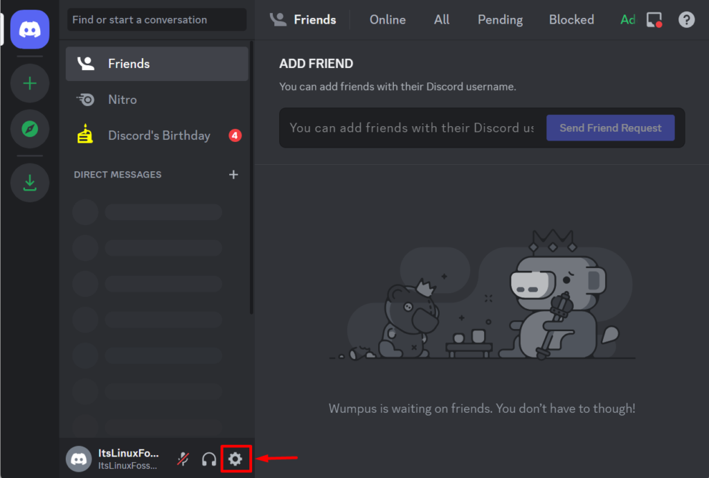Viewport: 709px width, 478px height.
Task: Select Friends in the sidebar
Action: [157, 64]
